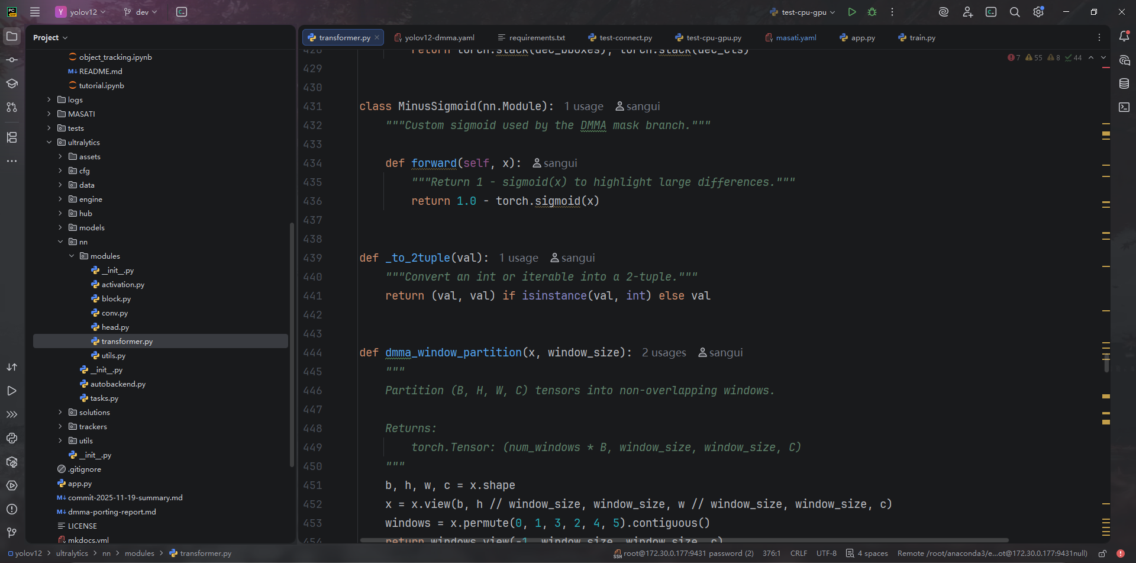Image resolution: width=1136 pixels, height=563 pixels.
Task: Collapse the ultralytics folder
Action: [49, 142]
